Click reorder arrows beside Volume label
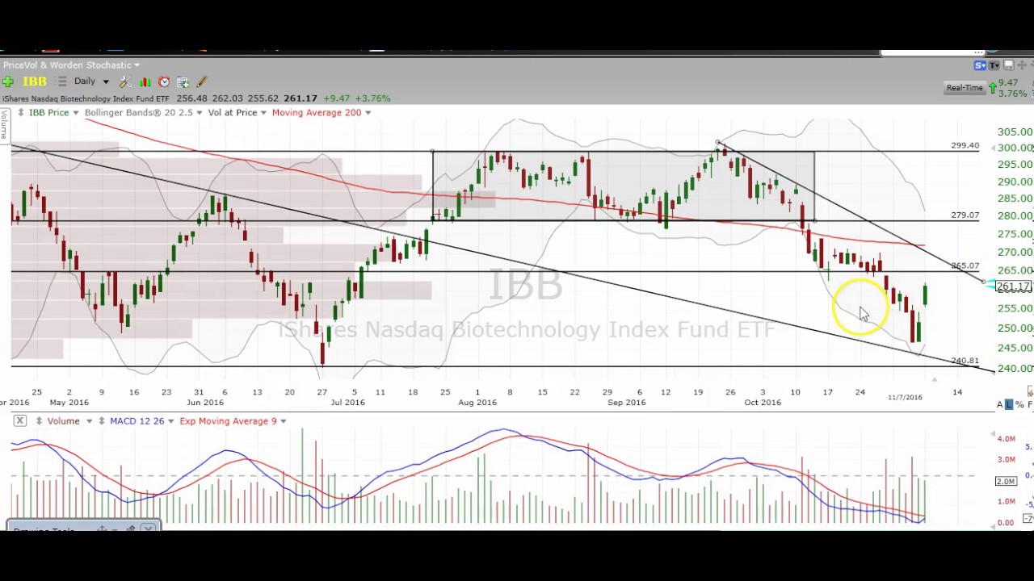 38,420
